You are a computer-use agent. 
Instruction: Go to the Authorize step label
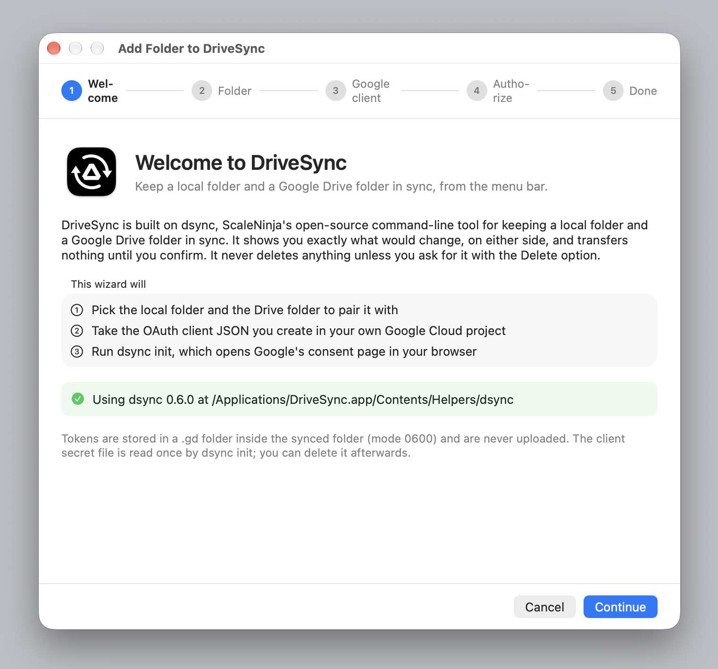[511, 91]
